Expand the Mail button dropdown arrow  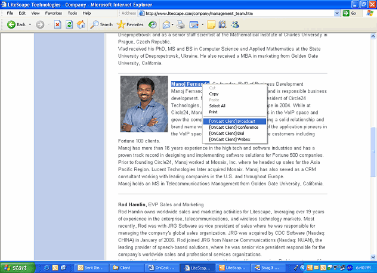click(x=172, y=24)
